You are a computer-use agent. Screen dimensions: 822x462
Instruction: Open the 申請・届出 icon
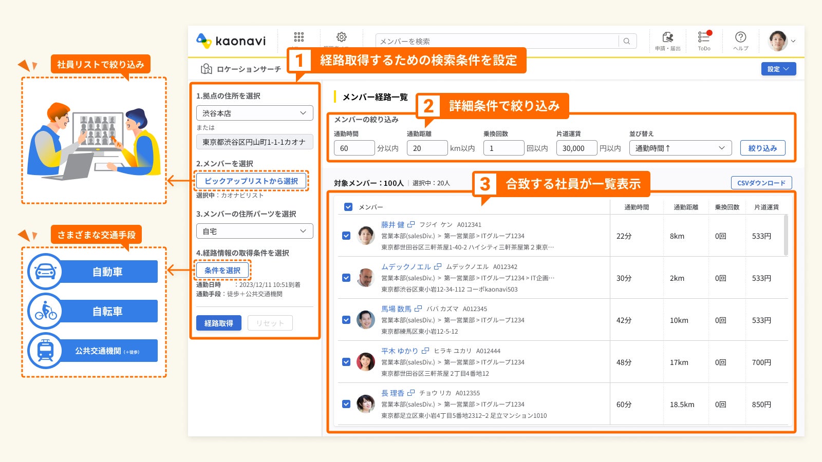tap(667, 37)
